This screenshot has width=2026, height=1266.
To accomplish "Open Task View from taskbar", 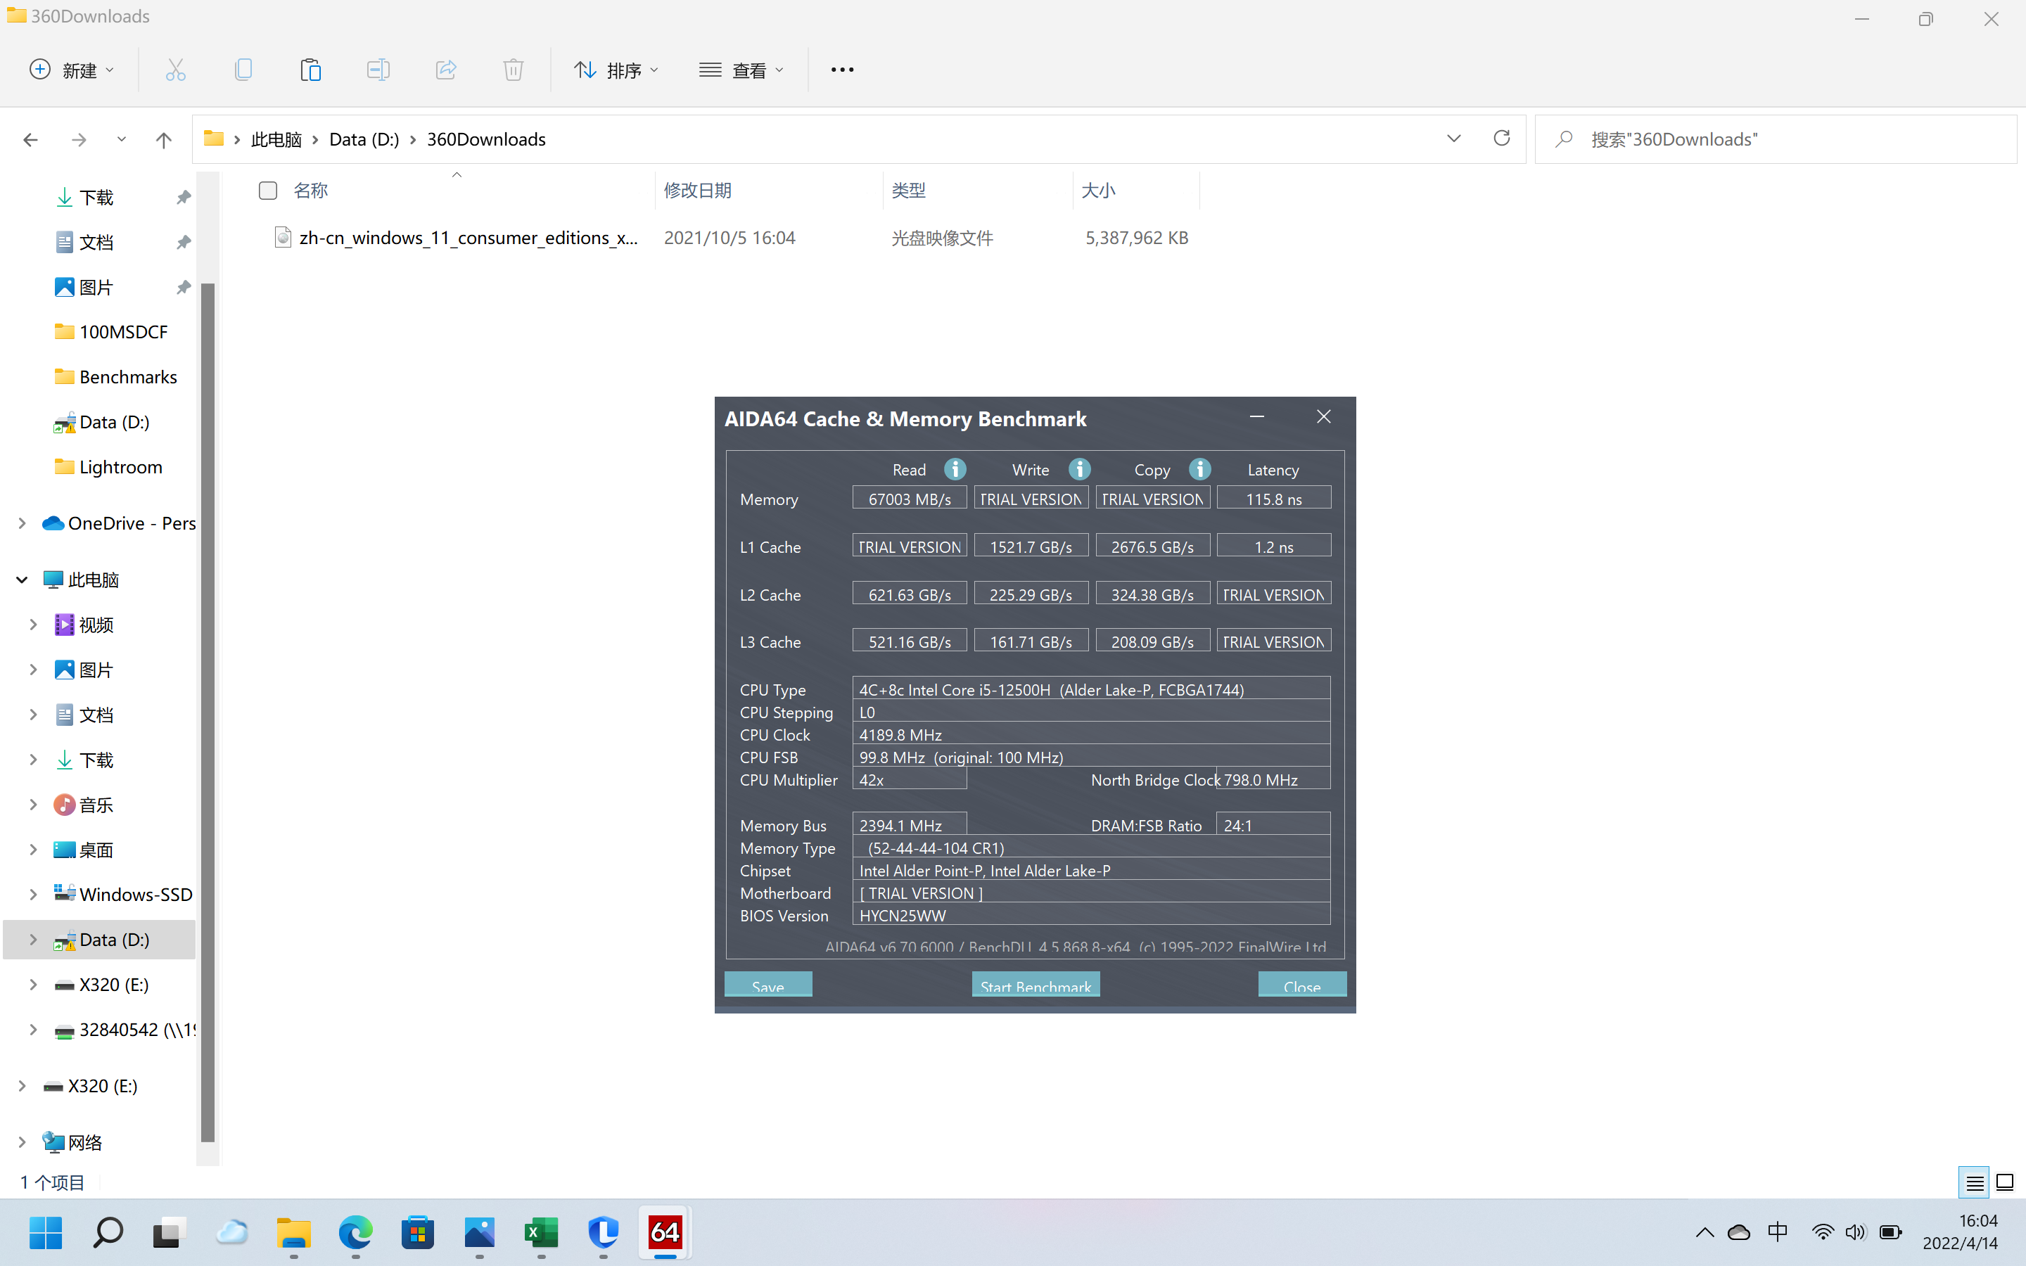I will pos(169,1232).
